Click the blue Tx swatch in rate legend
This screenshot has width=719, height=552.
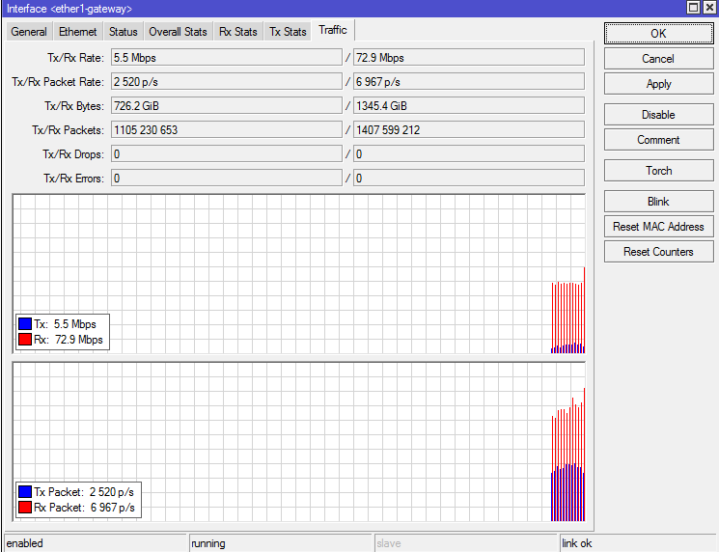point(25,324)
